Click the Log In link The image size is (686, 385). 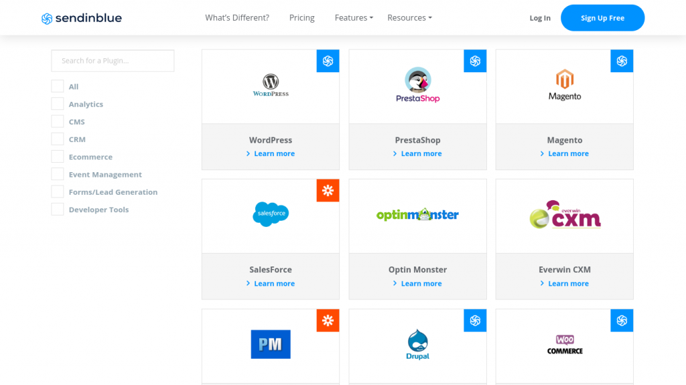[x=540, y=18]
